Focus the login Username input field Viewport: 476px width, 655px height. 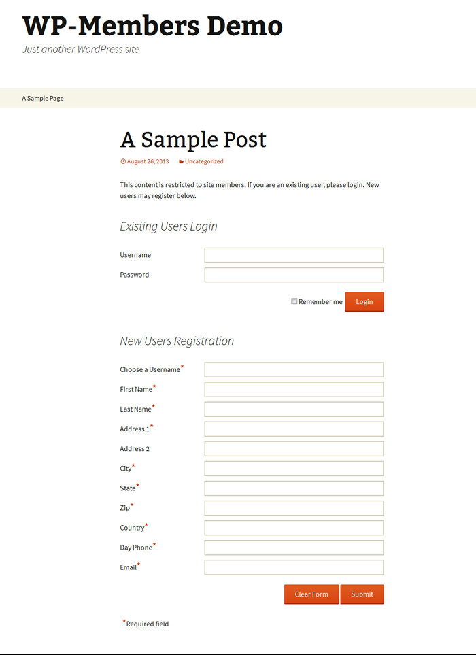[294, 255]
